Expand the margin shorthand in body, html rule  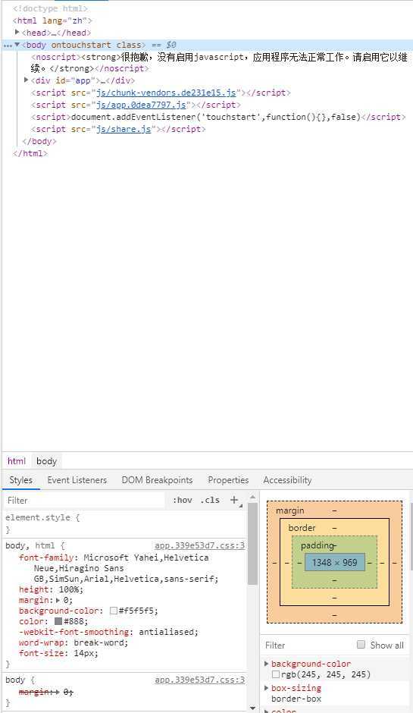[58, 600]
